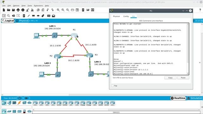
Task: Switch to Simulation mode
Action: point(195,98)
